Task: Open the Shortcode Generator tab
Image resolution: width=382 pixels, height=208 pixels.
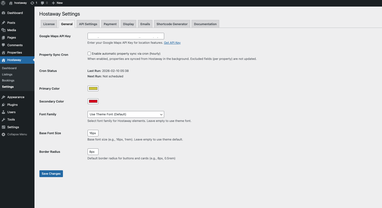Action: coord(172,24)
